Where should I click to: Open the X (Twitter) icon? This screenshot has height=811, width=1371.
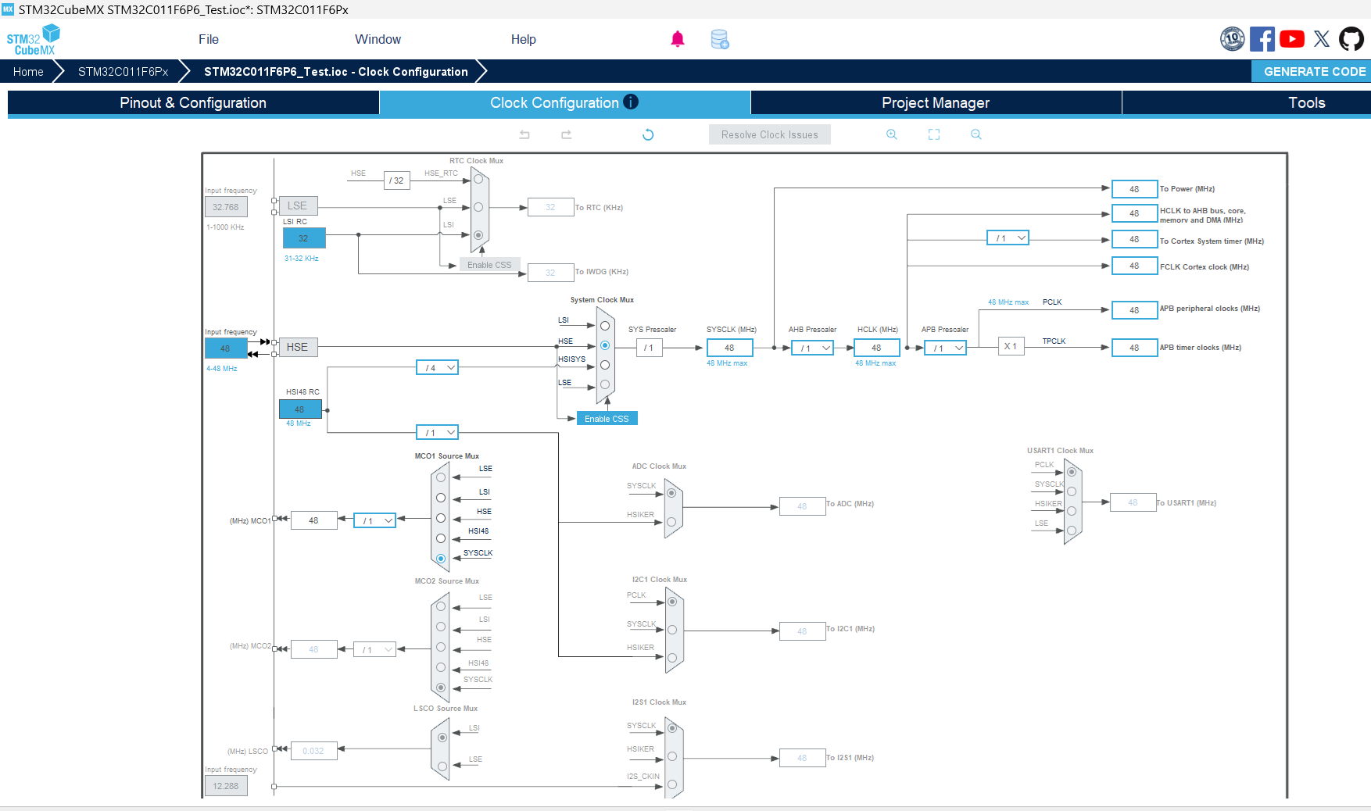(1322, 39)
